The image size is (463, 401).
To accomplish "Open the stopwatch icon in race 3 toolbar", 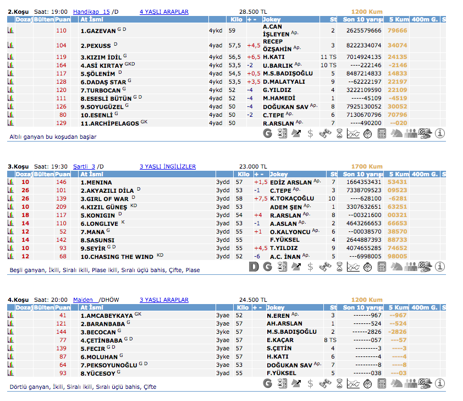I will (368, 267).
